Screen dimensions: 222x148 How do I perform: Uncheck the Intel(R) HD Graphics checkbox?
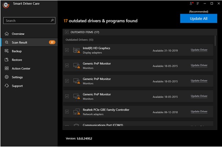pos(67,50)
